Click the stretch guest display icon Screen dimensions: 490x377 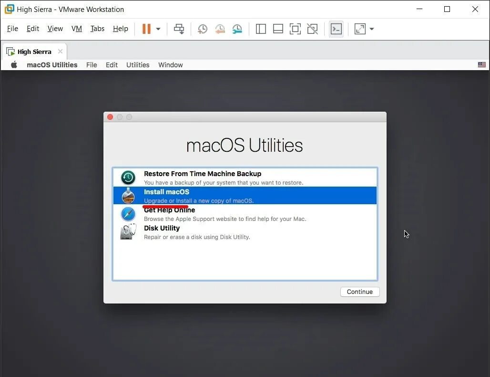tap(360, 29)
